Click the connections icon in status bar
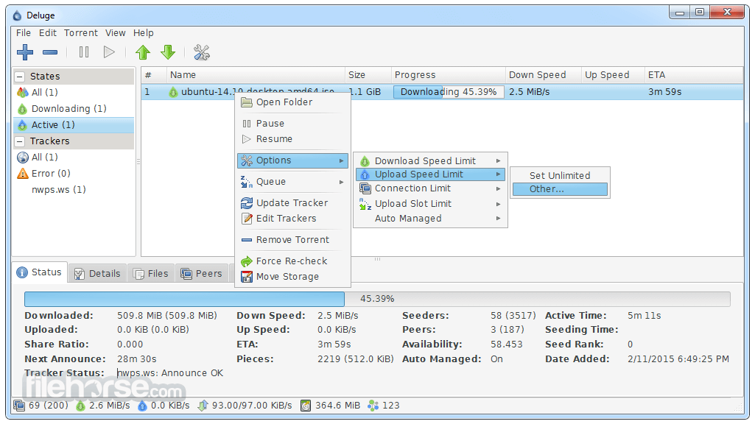Viewport: 755px width, 424px height. click(19, 406)
